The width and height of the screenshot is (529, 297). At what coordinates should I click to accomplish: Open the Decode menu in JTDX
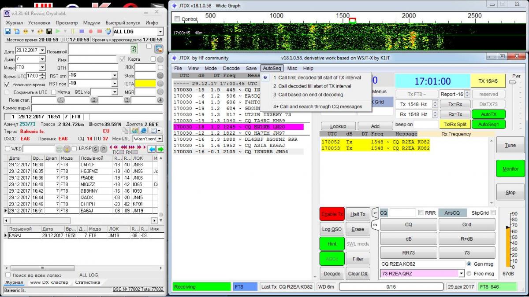pyautogui.click(x=231, y=68)
